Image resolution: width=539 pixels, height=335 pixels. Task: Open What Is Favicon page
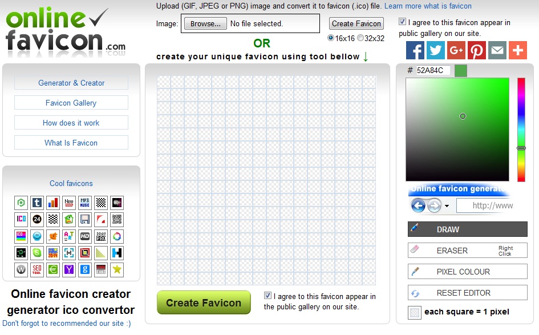point(71,143)
